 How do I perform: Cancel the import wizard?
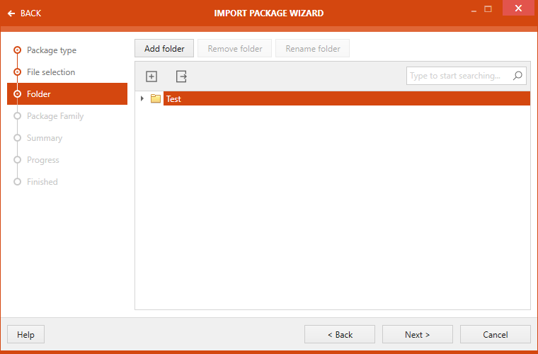[495, 334]
